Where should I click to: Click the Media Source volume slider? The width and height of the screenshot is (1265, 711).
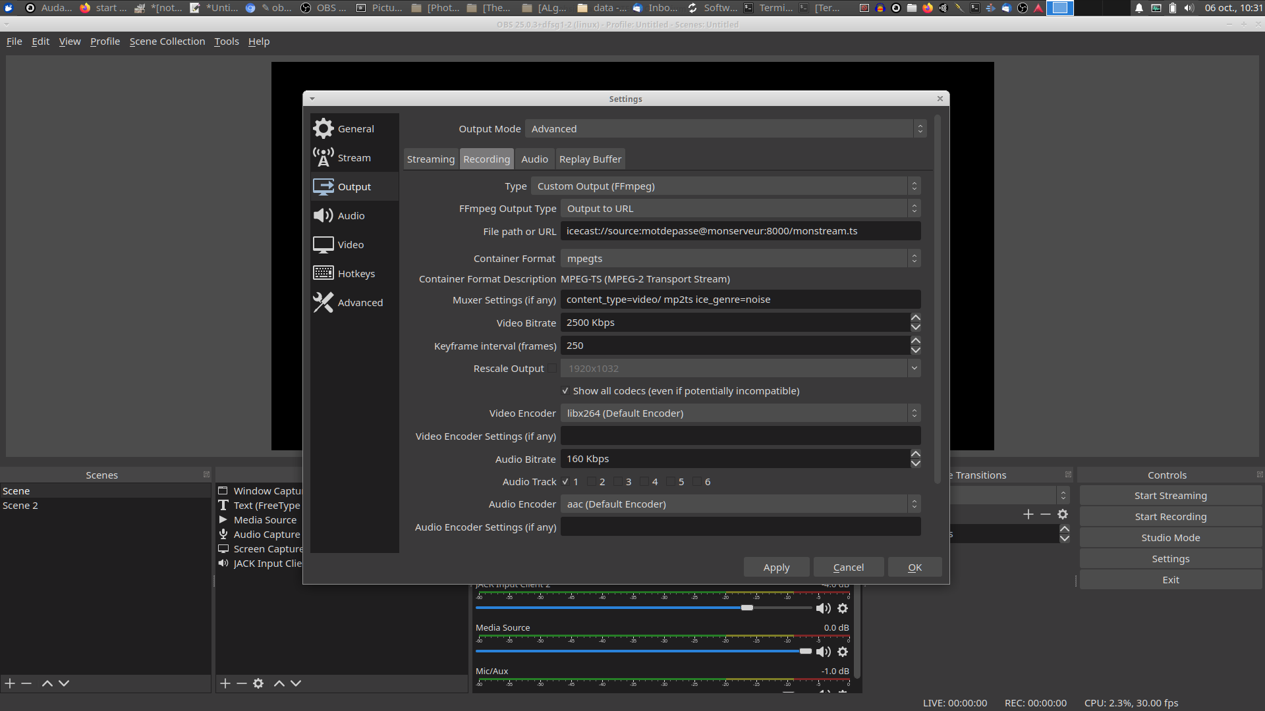coord(642,651)
